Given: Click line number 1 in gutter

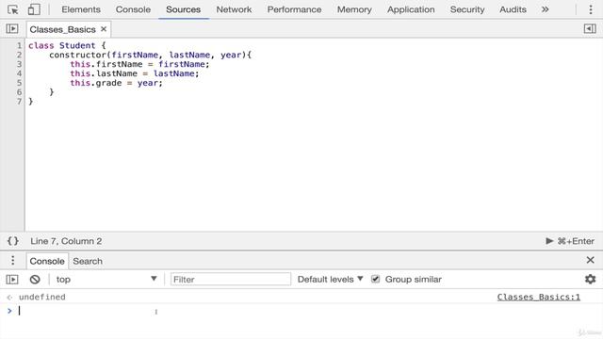Looking at the screenshot, I should click(19, 45).
